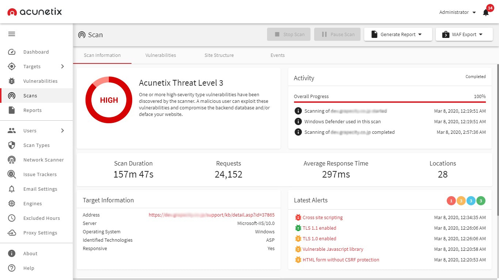Expand the Users submenu chevron
Viewport: 499px width, 280px height.
pyautogui.click(x=62, y=131)
